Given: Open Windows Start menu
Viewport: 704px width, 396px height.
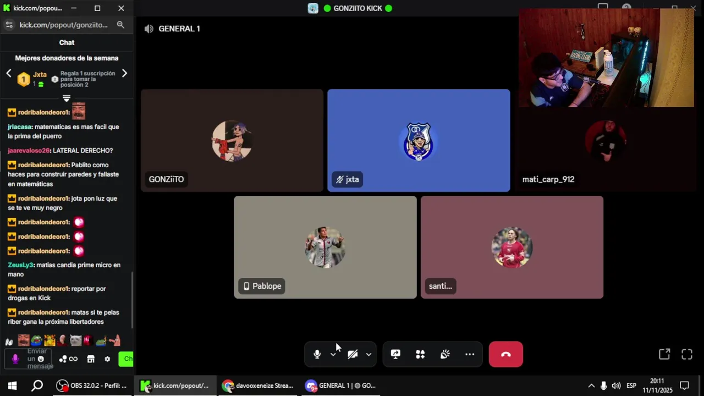Looking at the screenshot, I should coord(12,386).
